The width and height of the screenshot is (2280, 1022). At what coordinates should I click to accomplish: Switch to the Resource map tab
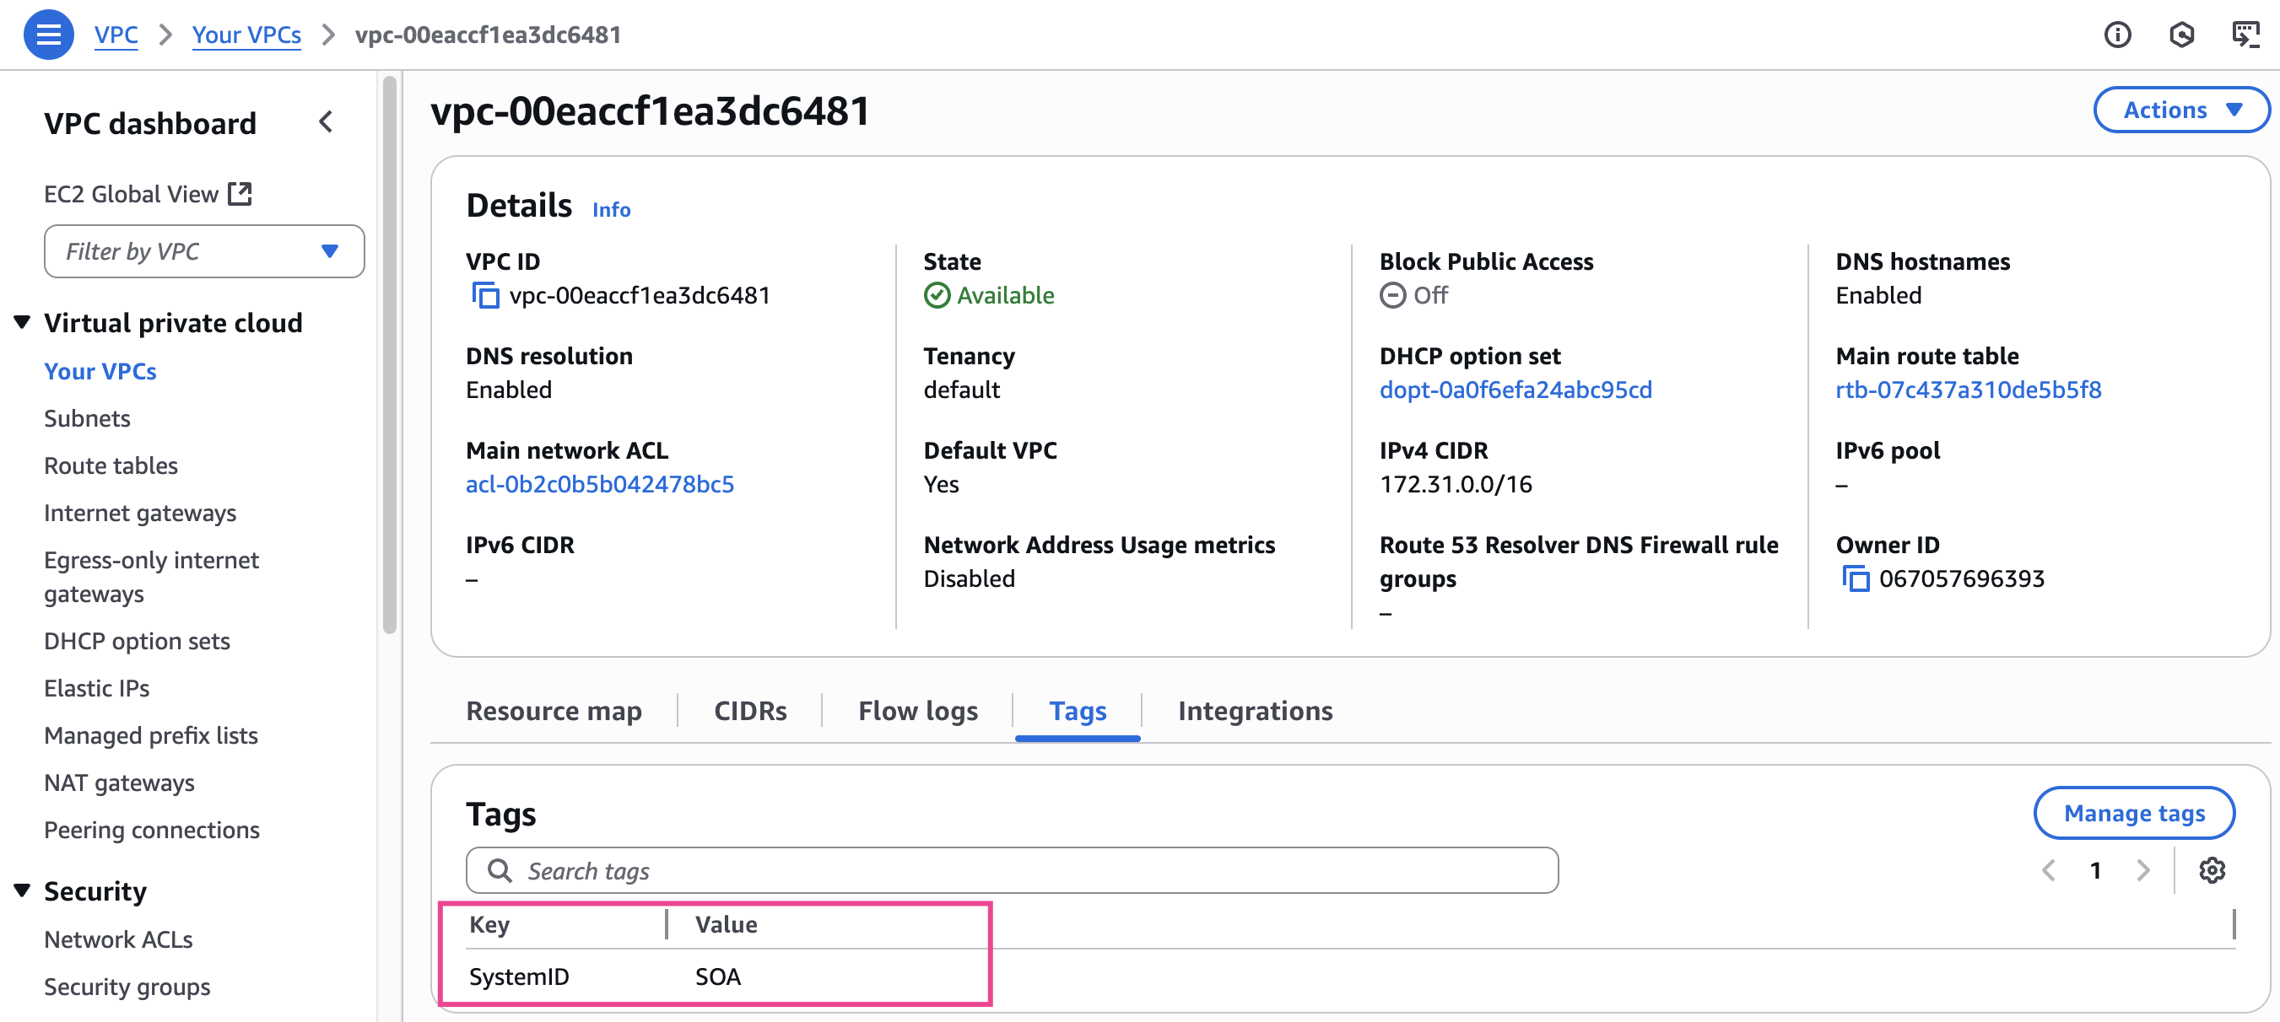point(554,712)
